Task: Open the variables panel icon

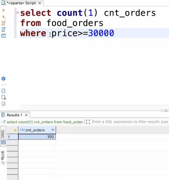Action: point(3,104)
